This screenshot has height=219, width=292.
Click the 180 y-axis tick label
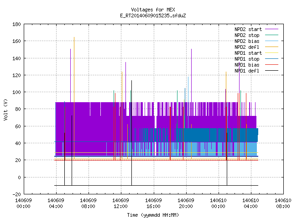16,24
